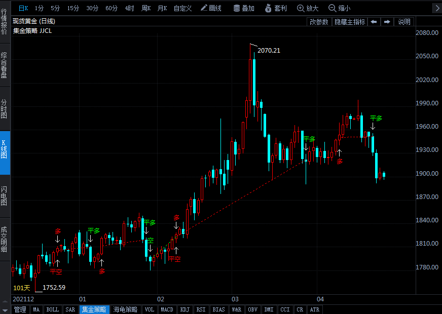The height and width of the screenshot is (314, 442).
Task: Click the 03 month label on date axis
Action: point(235,299)
